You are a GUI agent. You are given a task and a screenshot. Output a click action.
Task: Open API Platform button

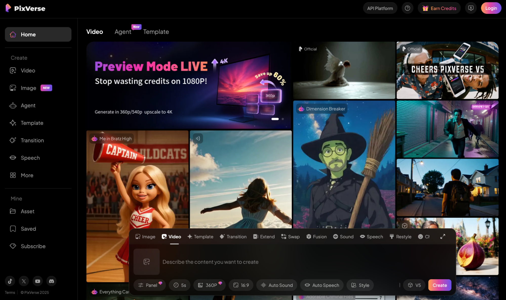380,8
